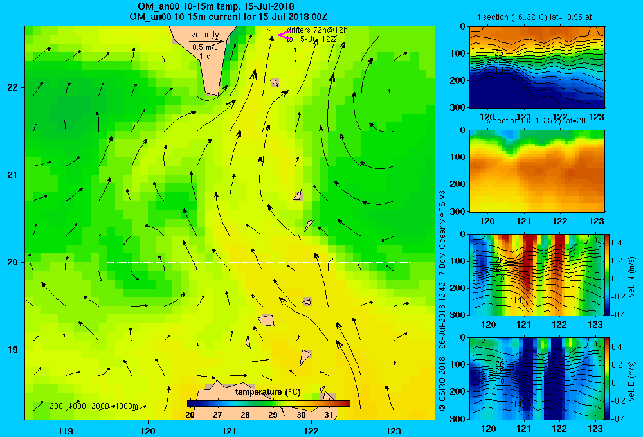Click longitude label 121 on the main map

[230, 431]
